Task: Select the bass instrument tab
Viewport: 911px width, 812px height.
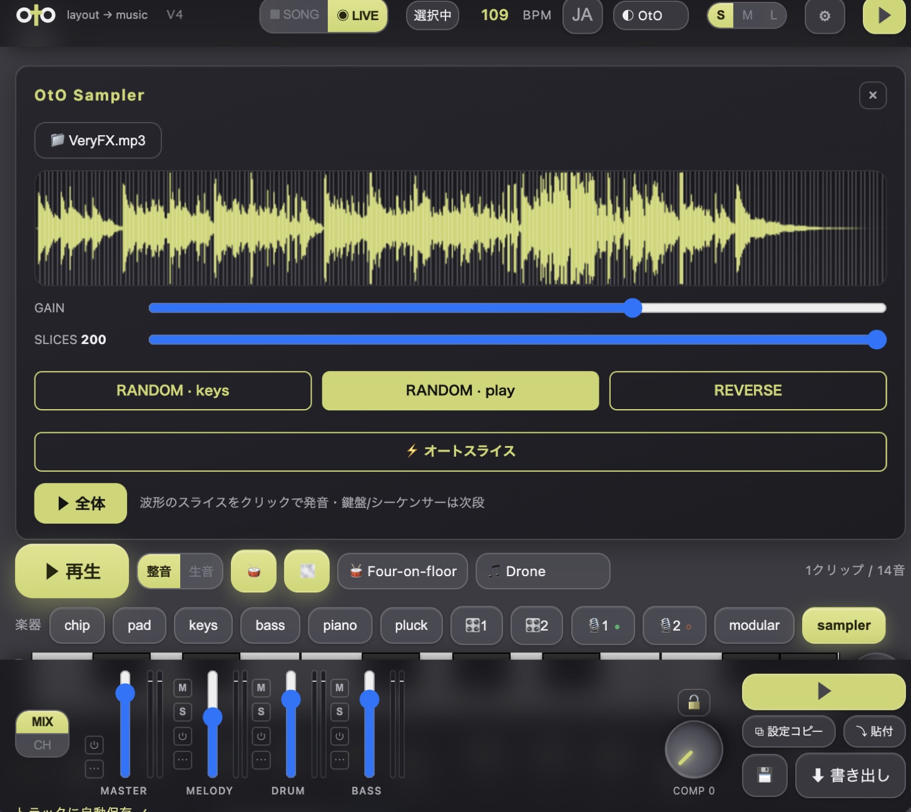Action: click(x=270, y=626)
